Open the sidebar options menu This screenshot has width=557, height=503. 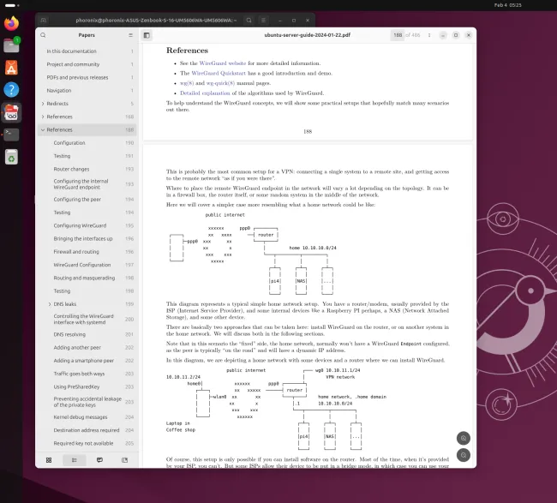tap(130, 35)
